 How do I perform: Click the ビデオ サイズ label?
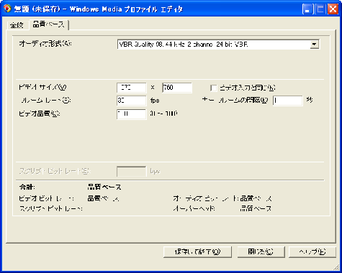point(42,88)
